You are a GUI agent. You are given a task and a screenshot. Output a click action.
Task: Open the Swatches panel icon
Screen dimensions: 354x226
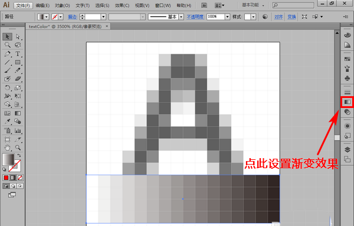tap(348, 59)
